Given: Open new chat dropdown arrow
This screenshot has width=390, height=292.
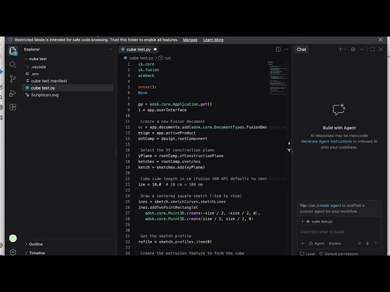Looking at the screenshot, I should click(x=346, y=49).
